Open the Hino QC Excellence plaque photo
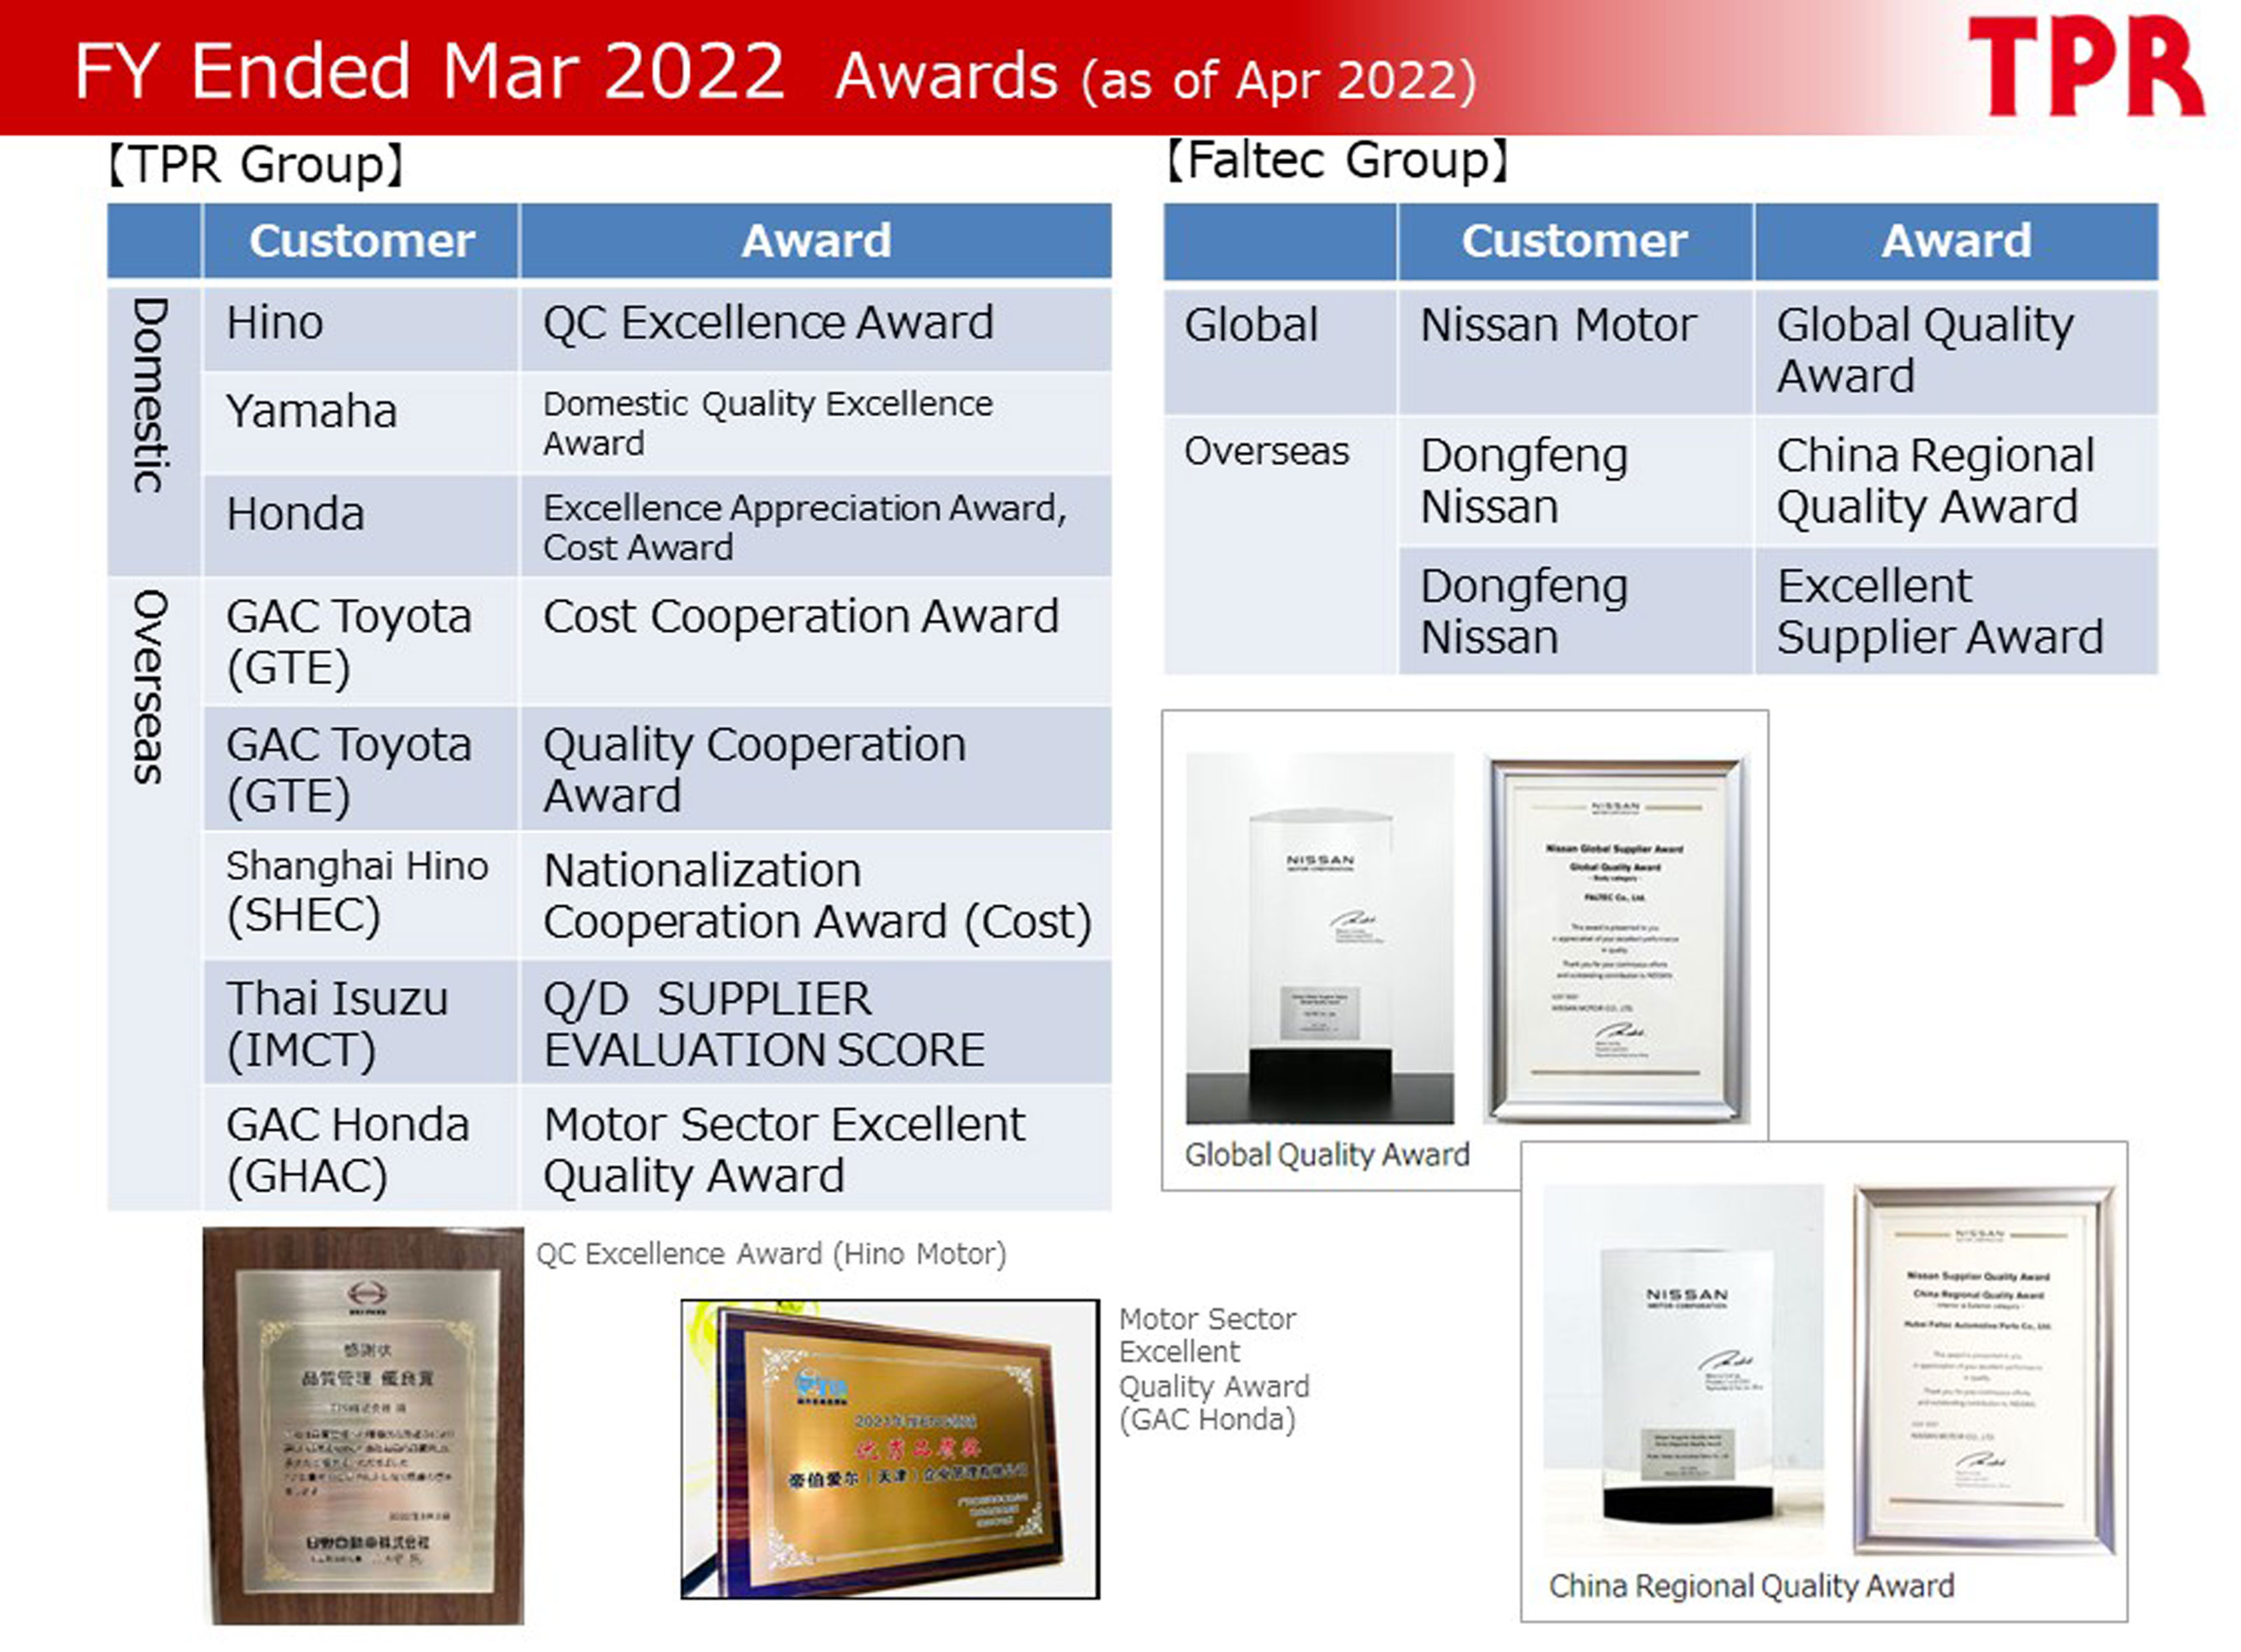This screenshot has width=2241, height=1652. point(363,1426)
